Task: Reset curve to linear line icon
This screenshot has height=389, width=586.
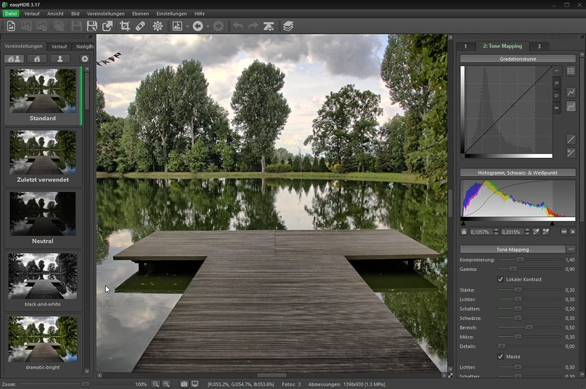Action: point(571,139)
